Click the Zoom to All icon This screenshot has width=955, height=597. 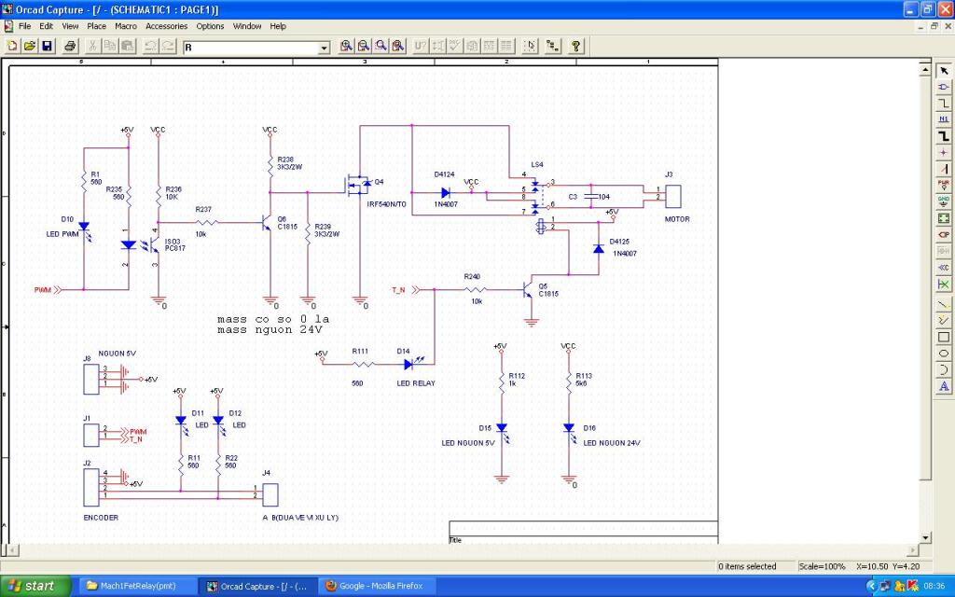point(398,46)
